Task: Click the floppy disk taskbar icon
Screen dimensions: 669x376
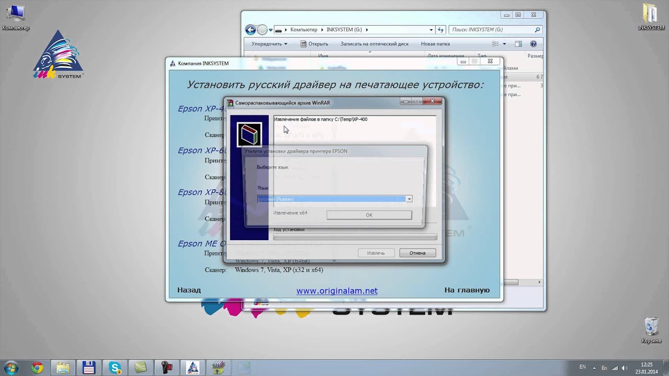Action: [88, 368]
